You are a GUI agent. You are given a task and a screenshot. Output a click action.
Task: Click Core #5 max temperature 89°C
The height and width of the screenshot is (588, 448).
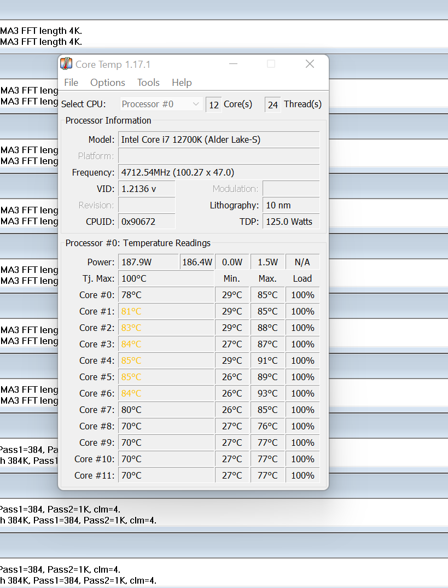tap(267, 377)
